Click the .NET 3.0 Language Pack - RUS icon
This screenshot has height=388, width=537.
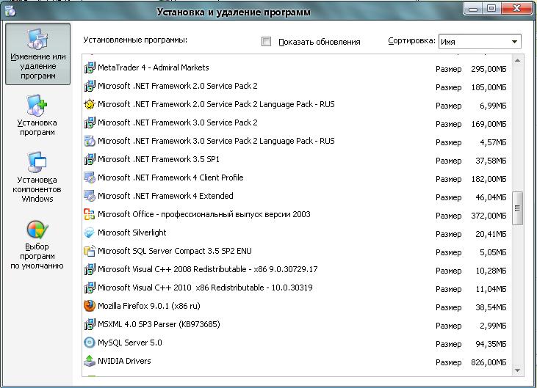pos(90,141)
